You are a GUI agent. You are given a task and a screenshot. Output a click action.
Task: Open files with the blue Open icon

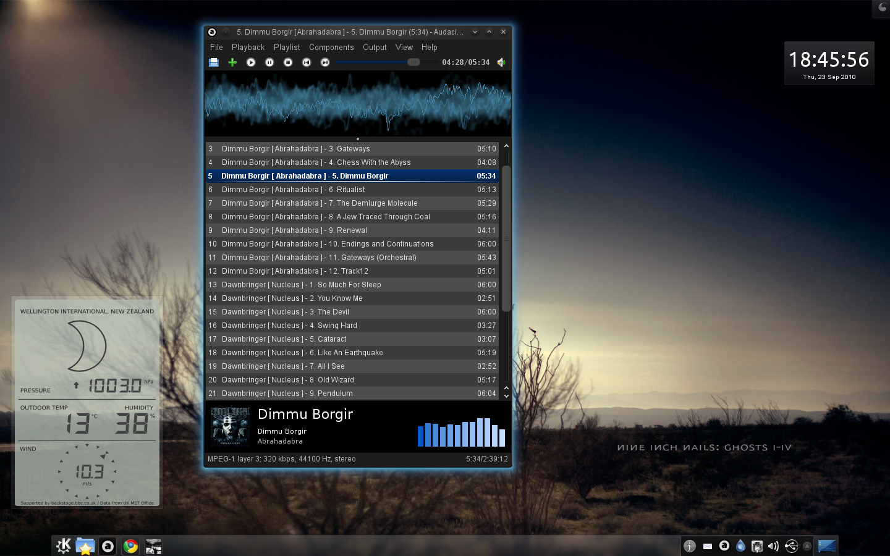214,62
